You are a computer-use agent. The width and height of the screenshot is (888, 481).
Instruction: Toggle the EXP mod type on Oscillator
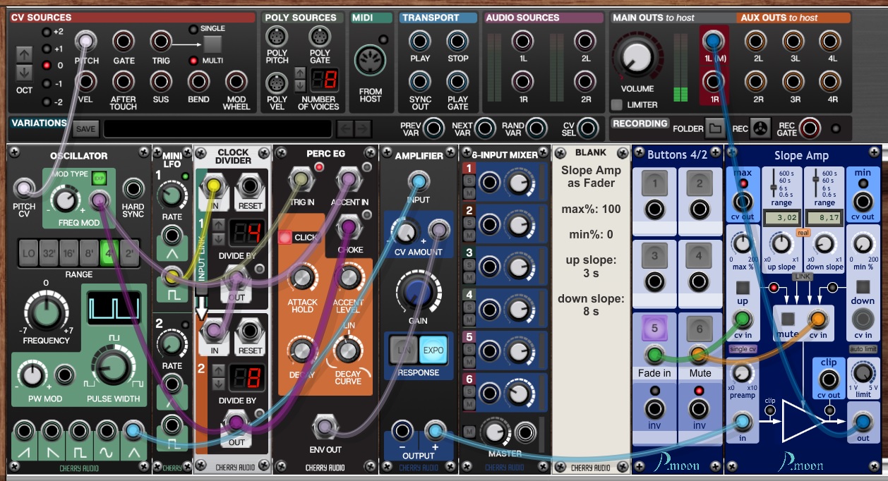[x=99, y=178]
